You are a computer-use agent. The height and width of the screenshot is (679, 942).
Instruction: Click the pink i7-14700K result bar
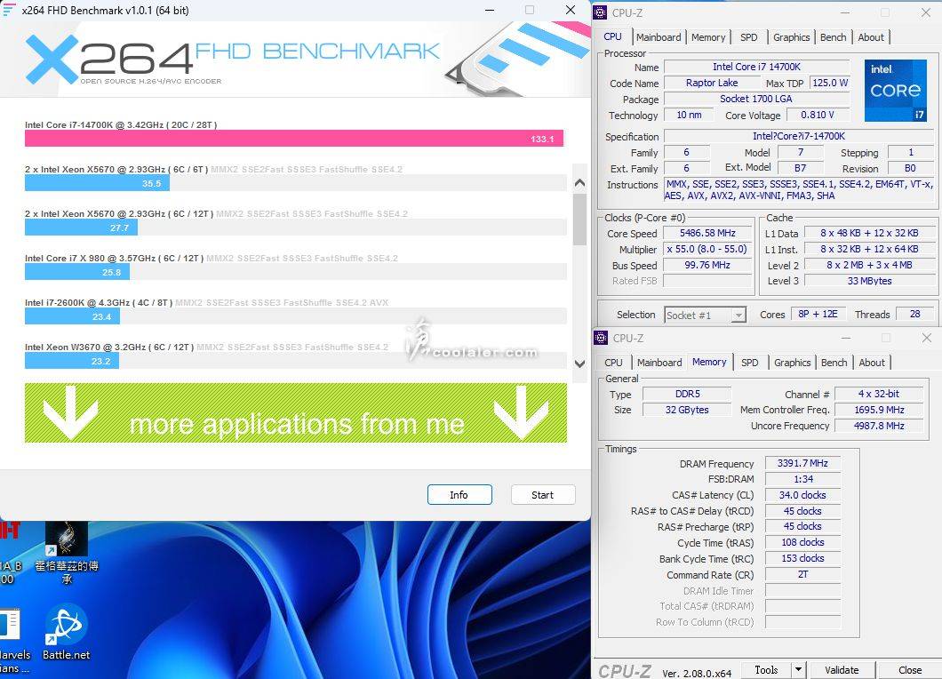tap(294, 139)
